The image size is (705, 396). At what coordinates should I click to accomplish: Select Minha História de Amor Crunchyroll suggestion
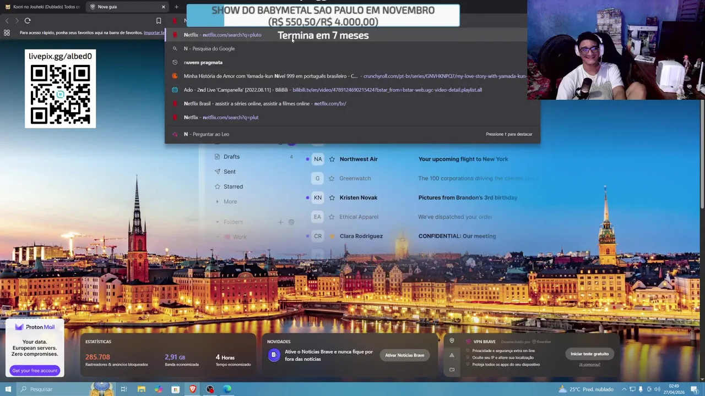(352, 76)
